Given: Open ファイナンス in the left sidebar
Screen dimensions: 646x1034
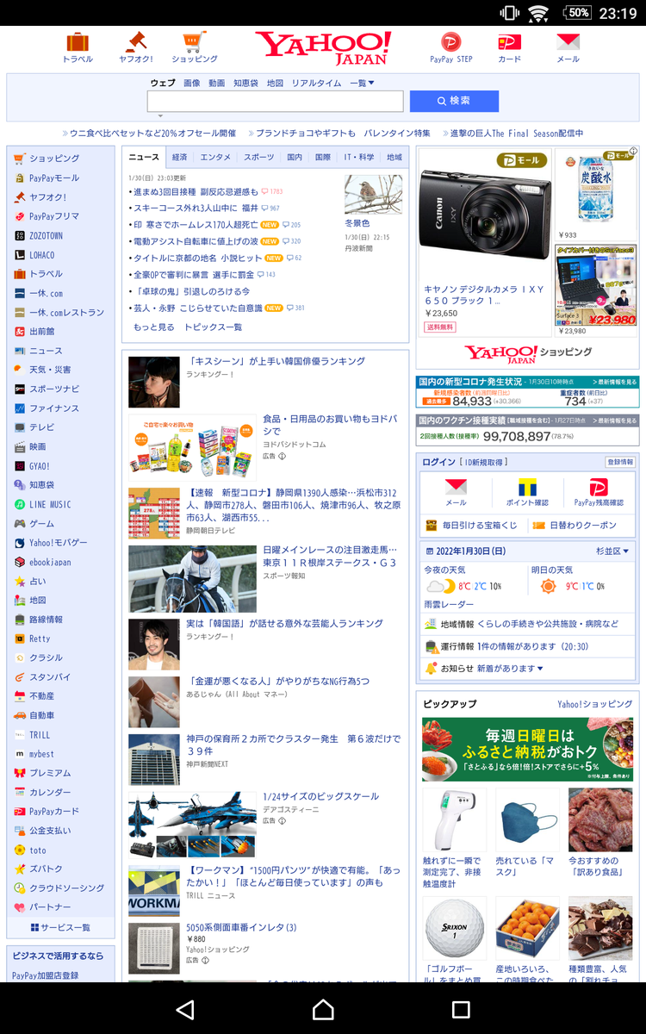Looking at the screenshot, I should (x=54, y=408).
